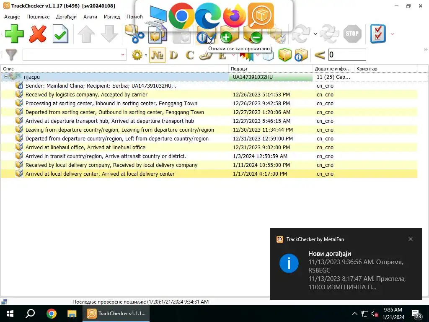Screen dimensions: 429x322
Task: Sort by the Опис column header
Action: click(x=115, y=69)
